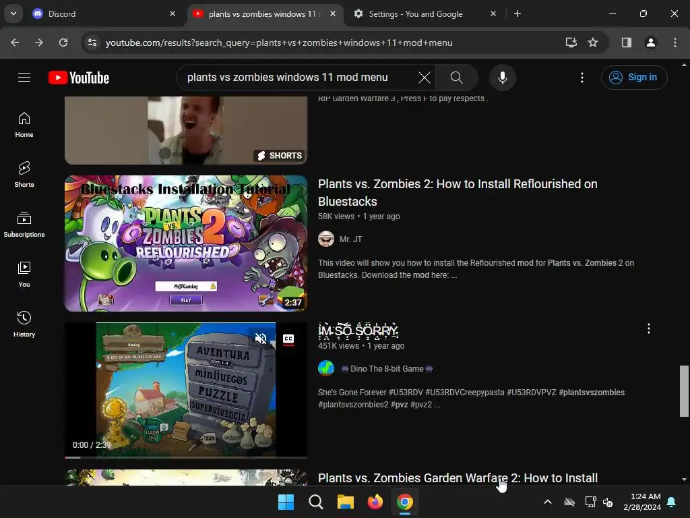The image size is (690, 518).
Task: Open Shorts in the sidebar
Action: (24, 175)
